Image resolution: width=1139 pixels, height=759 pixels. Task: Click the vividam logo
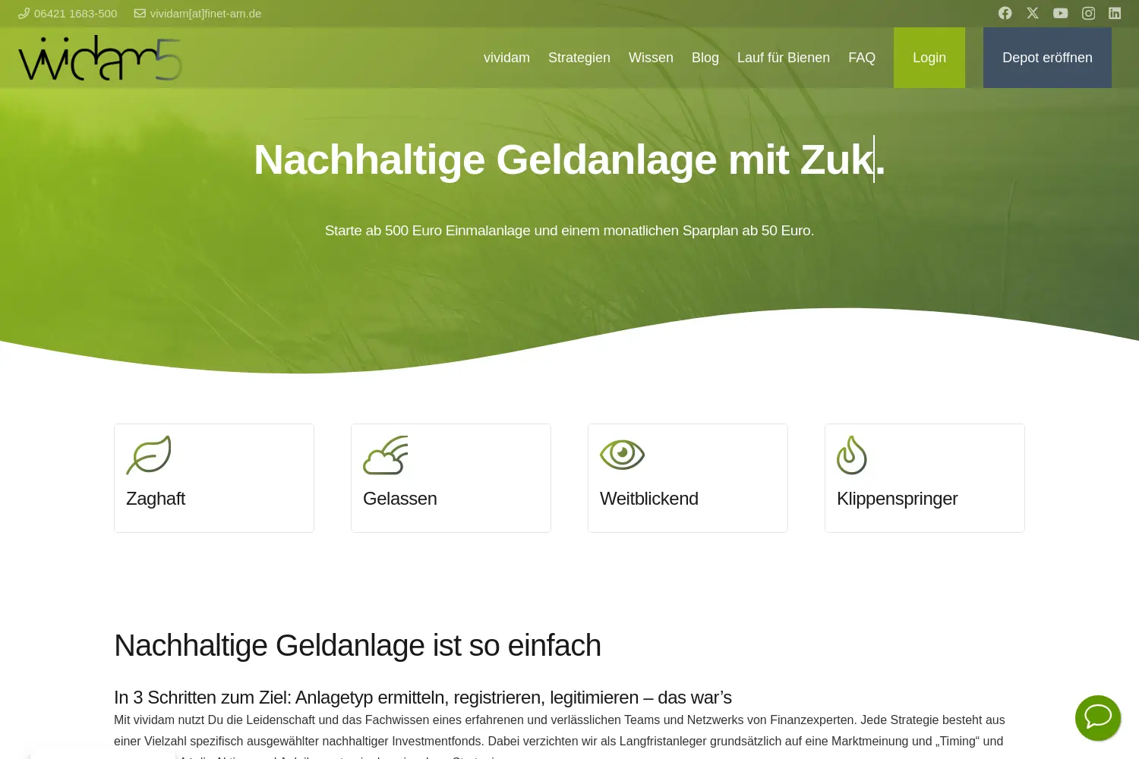[x=100, y=58]
